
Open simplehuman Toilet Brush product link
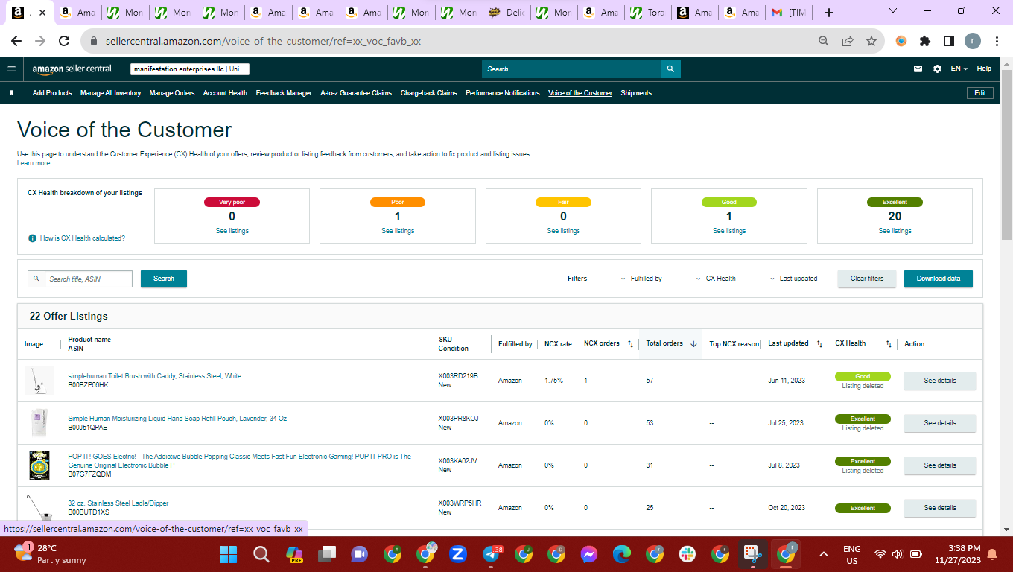coord(155,376)
